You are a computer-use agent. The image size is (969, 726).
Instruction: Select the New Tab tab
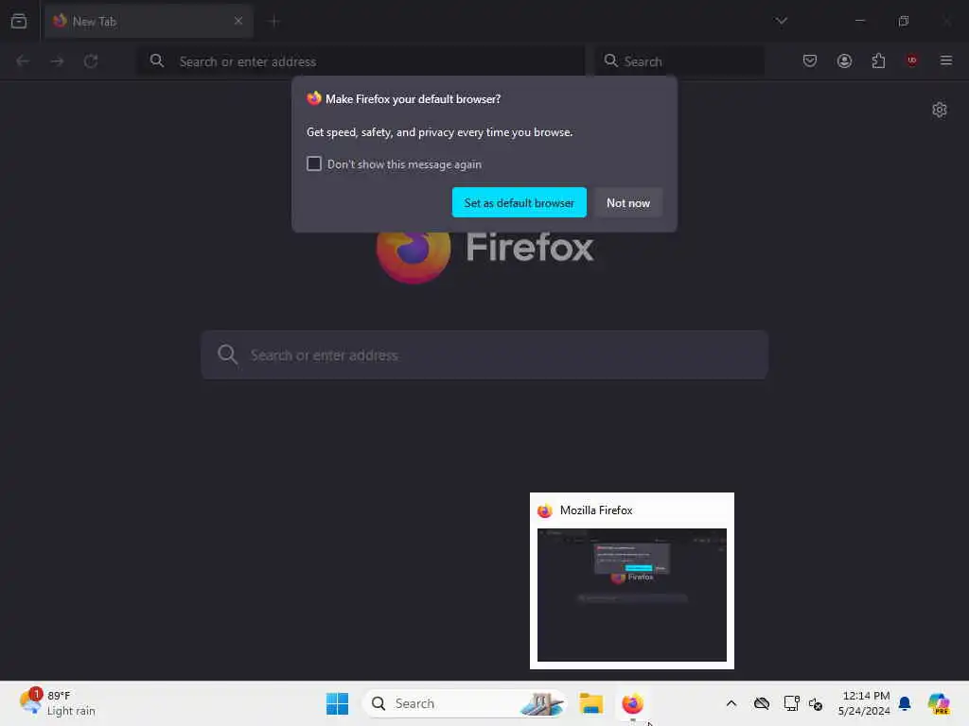[x=149, y=22]
